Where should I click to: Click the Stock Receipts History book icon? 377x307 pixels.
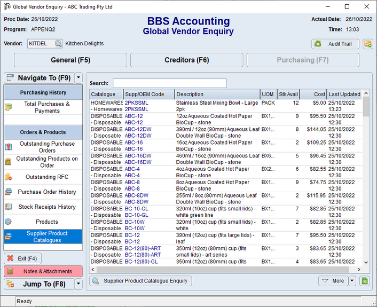[x=8, y=207]
